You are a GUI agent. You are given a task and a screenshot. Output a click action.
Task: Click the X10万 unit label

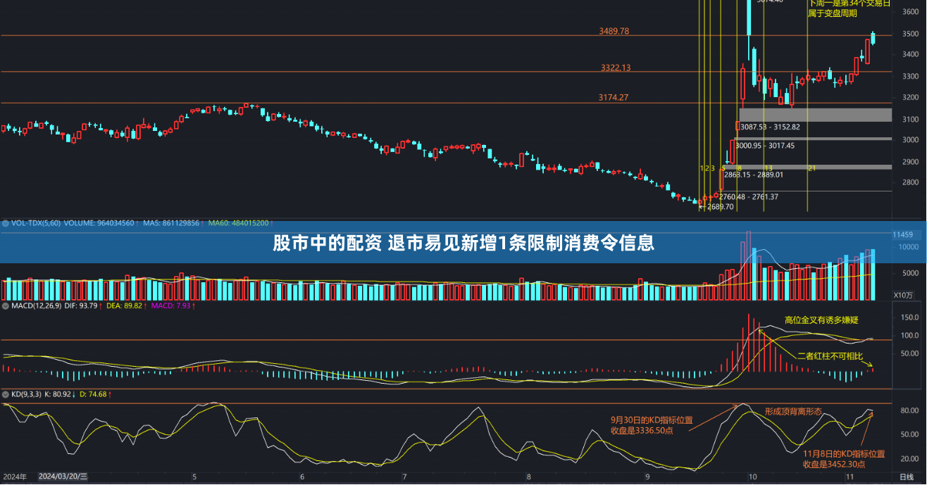click(903, 295)
